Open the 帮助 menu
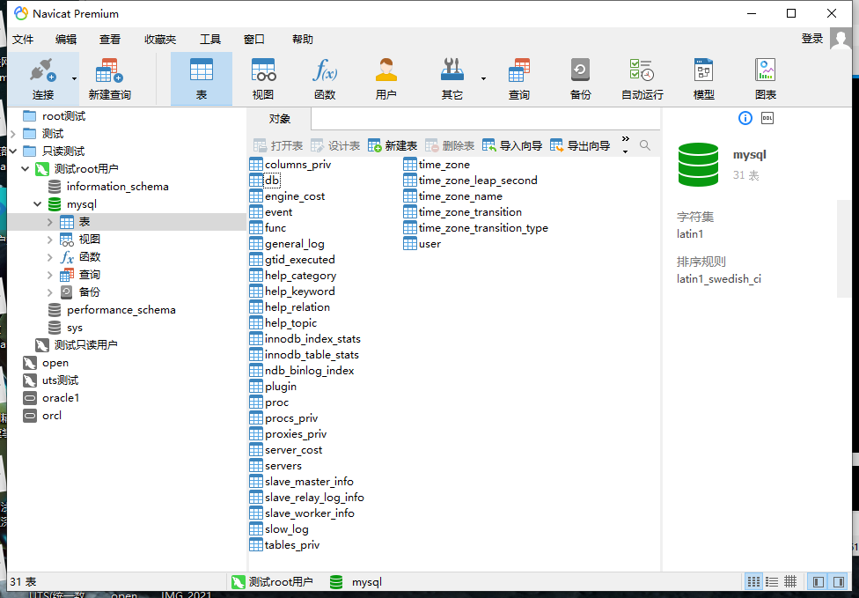 (303, 39)
